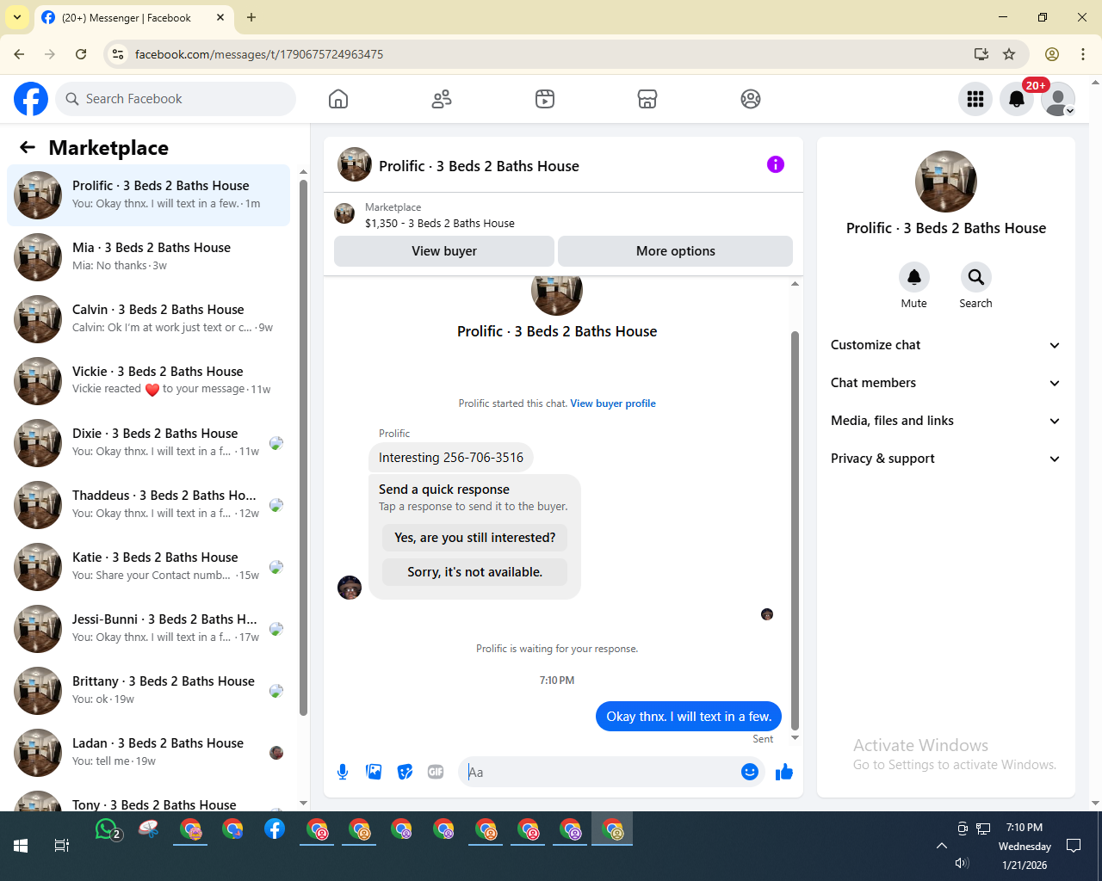Search in conversation magnifier icon
This screenshot has height=881, width=1102.
pyautogui.click(x=975, y=277)
